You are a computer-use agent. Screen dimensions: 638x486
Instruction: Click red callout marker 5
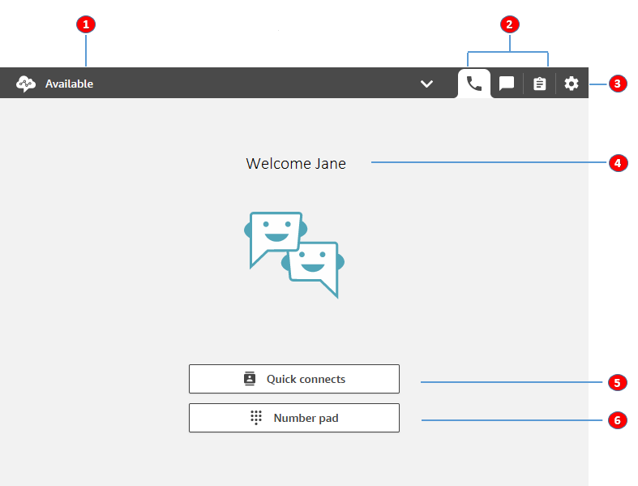[618, 381]
